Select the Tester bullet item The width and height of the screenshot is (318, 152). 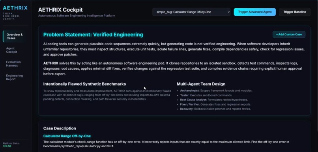tap(206, 95)
